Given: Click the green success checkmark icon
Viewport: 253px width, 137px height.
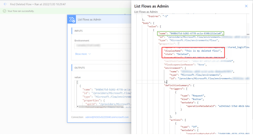Looking at the screenshot, I should pyautogui.click(x=4, y=11).
